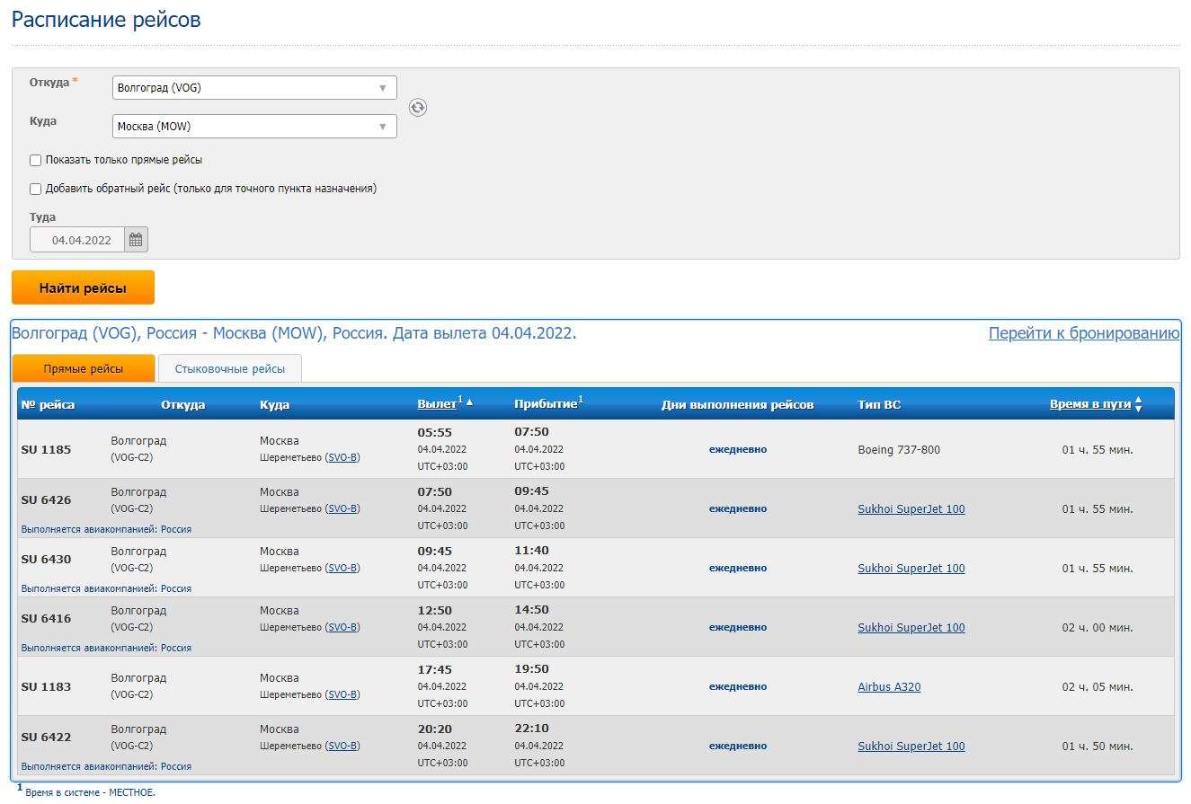Open SVO-B link for flight SU 6422

point(342,747)
